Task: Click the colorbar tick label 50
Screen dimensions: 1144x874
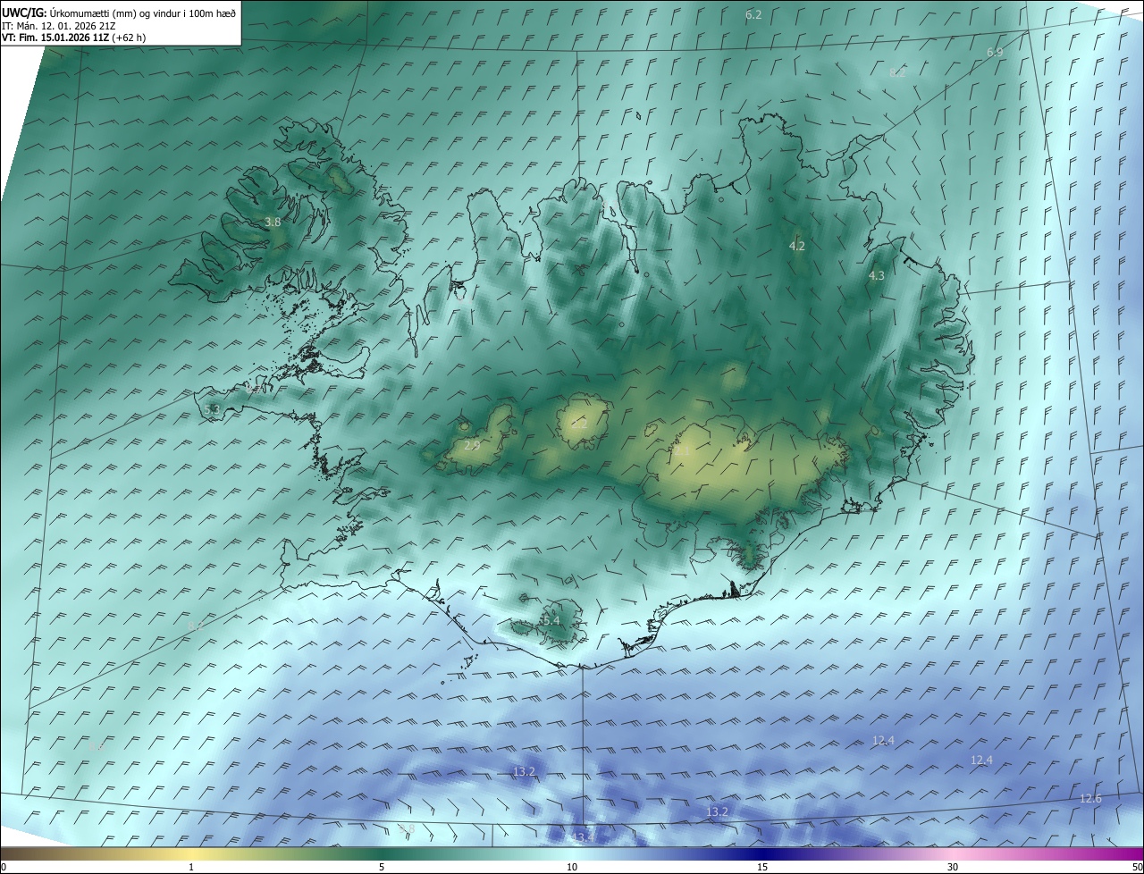Action: click(x=1137, y=867)
